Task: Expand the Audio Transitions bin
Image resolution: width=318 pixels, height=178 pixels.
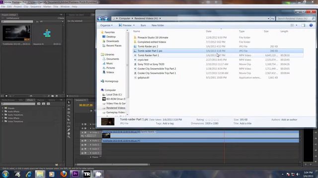Action: point(2,115)
